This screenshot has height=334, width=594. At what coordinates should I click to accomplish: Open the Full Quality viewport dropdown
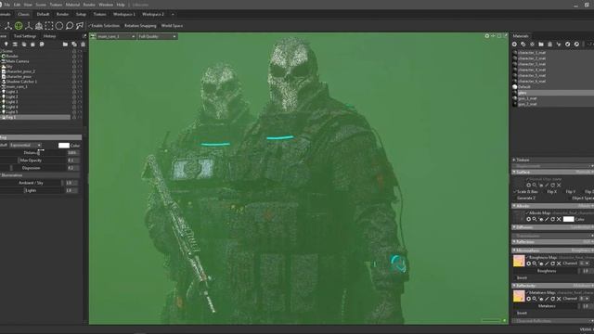coord(157,36)
